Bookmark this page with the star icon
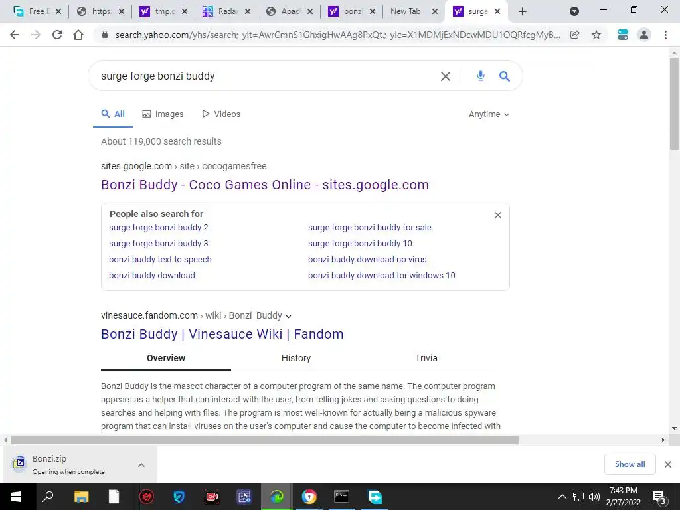This screenshot has height=510, width=680. pyautogui.click(x=596, y=35)
